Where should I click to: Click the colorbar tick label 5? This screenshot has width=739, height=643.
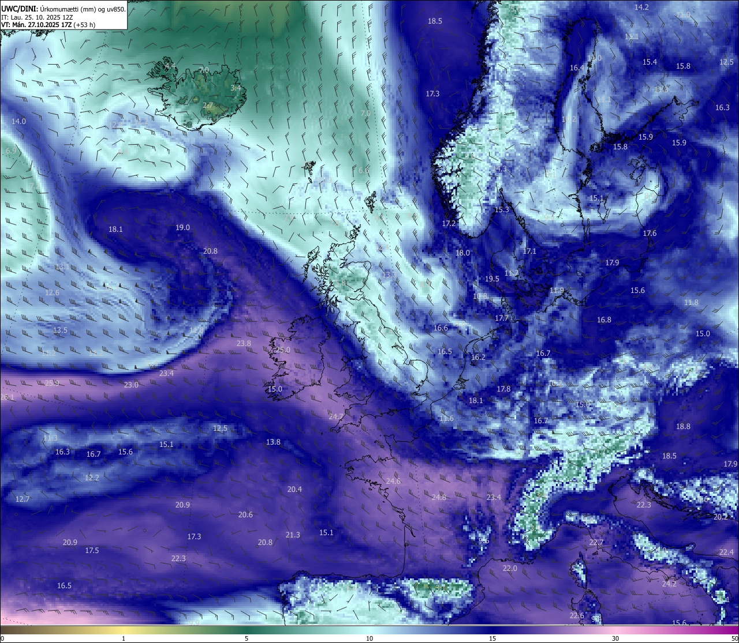[247, 638]
